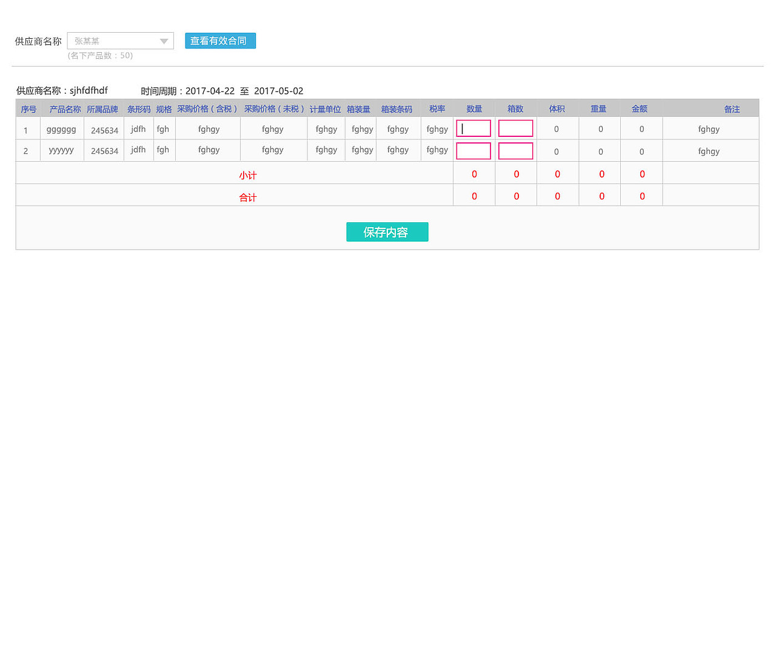Click the 规格 column header

[x=164, y=109]
